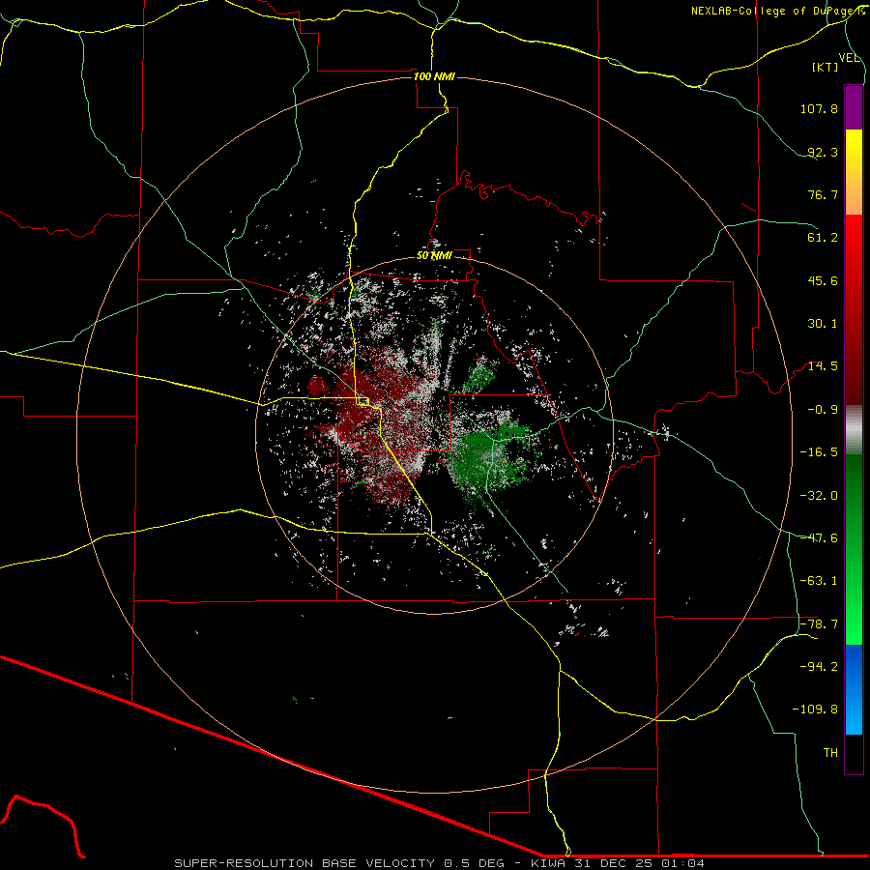
Task: Click the VEL legend title
Action: 849,58
